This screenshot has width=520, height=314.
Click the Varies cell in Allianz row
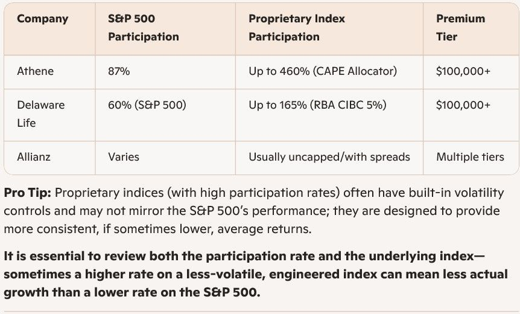point(124,157)
